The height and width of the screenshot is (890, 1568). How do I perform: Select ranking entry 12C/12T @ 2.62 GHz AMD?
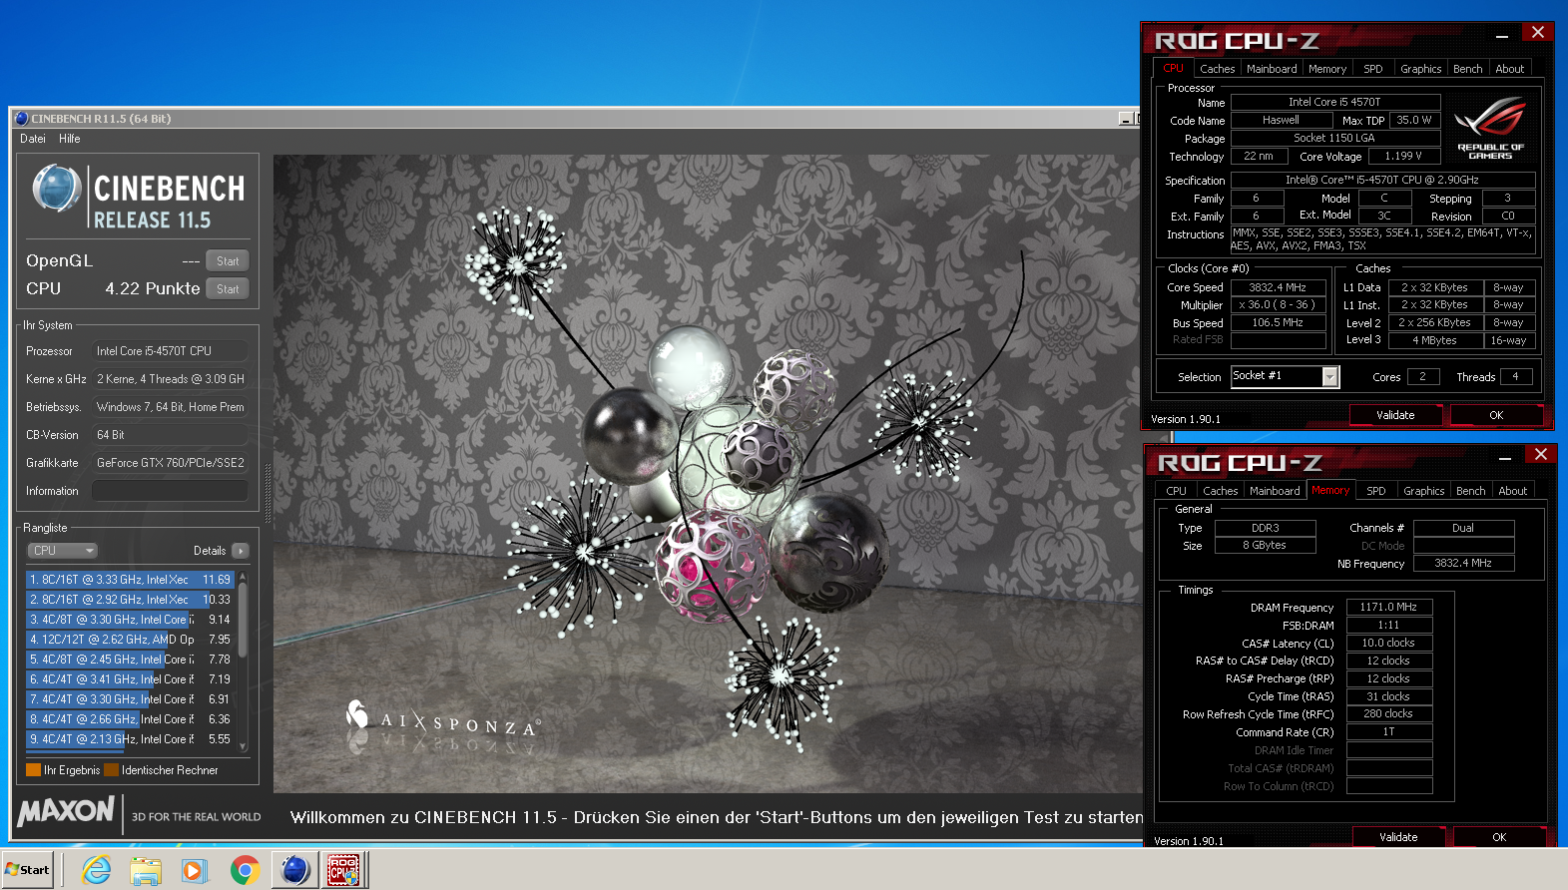[x=130, y=640]
